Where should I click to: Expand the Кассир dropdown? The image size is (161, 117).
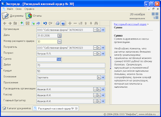pyautogui.click(x=103, y=95)
